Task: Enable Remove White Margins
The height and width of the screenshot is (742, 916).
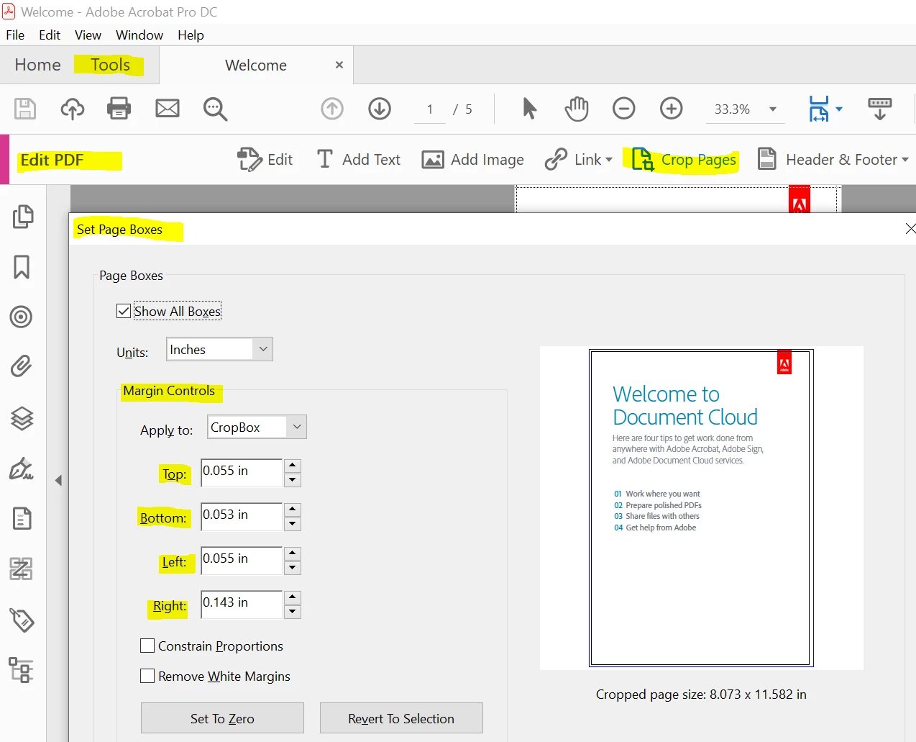Action: [147, 676]
